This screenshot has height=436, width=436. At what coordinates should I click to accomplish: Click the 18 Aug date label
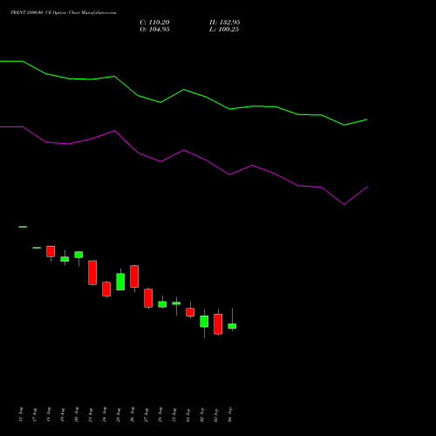click(48, 414)
